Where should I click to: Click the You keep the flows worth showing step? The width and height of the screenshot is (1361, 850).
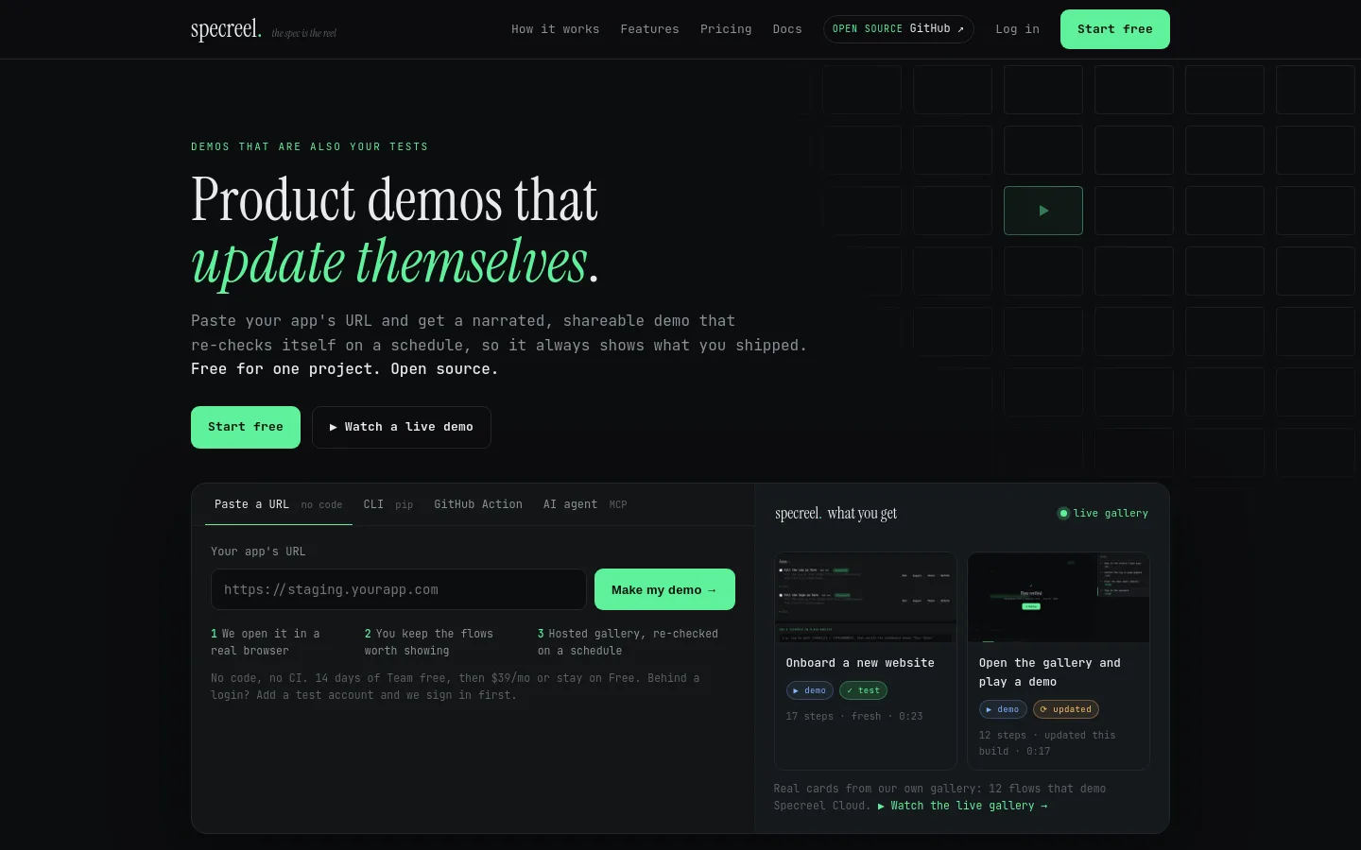click(429, 642)
